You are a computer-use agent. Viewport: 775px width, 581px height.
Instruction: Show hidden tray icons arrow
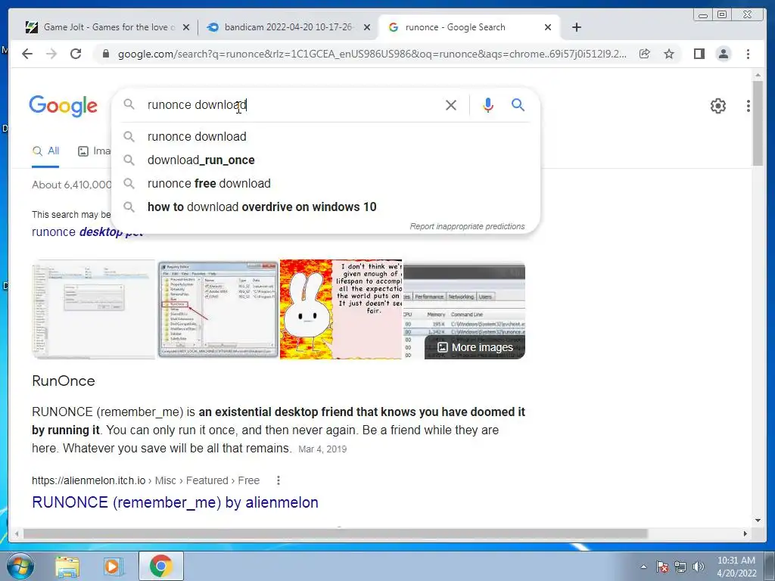coord(643,567)
